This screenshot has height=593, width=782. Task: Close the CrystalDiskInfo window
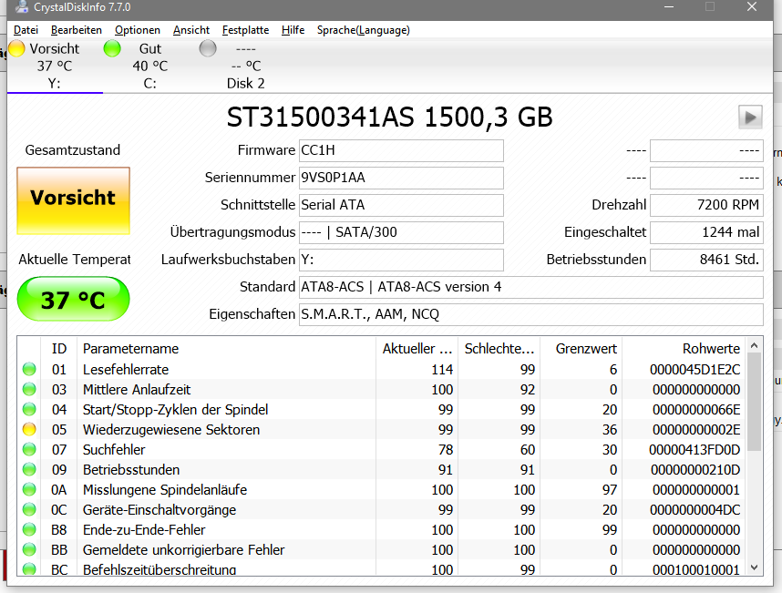[x=752, y=6]
